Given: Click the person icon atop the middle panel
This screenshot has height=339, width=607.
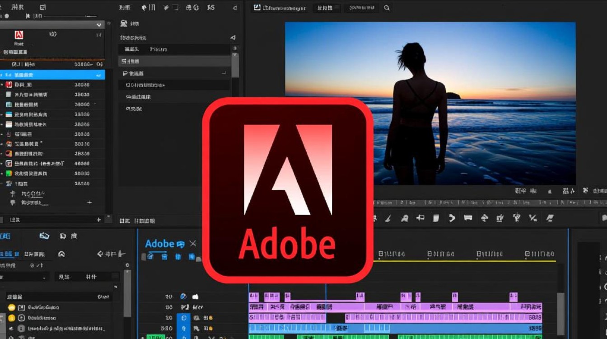Looking at the screenshot, I should pyautogui.click(x=124, y=23).
